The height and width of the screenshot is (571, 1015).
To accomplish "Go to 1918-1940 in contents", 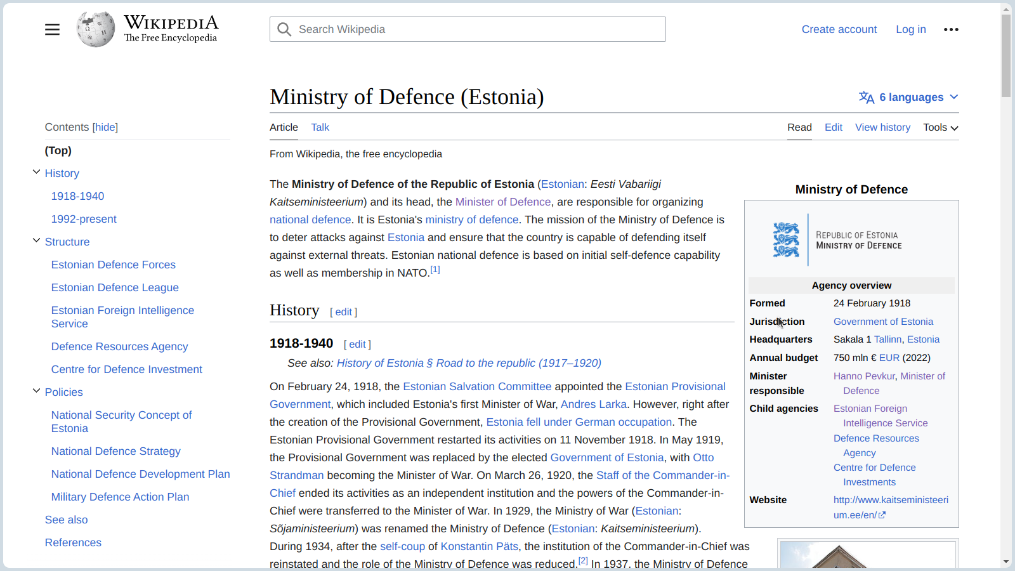I will tap(77, 196).
